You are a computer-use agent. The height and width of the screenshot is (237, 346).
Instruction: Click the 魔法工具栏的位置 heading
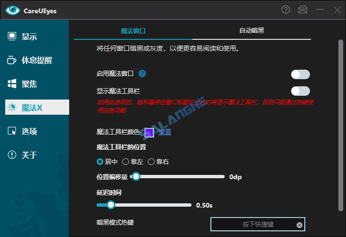click(121, 147)
